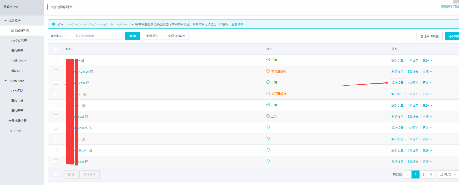459x185 pixels.
Task: Click the 批量操作 button
Action: pos(152,36)
